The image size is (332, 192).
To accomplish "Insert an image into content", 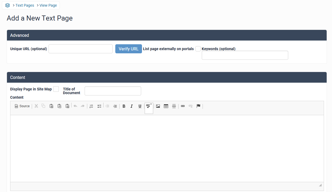I will point(158,106).
